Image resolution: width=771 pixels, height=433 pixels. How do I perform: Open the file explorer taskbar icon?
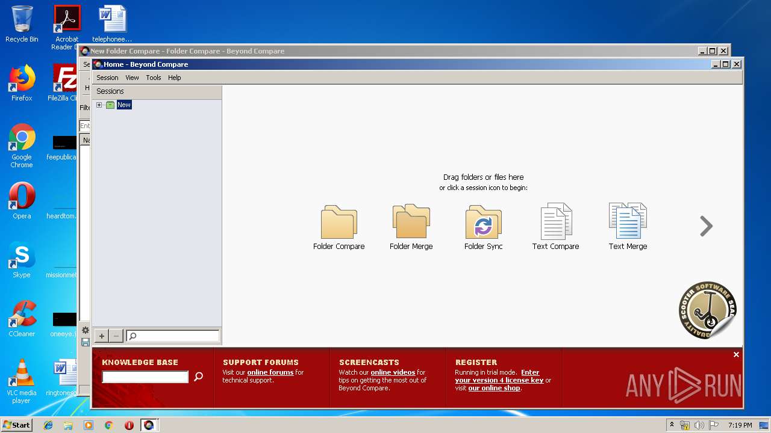pos(68,425)
